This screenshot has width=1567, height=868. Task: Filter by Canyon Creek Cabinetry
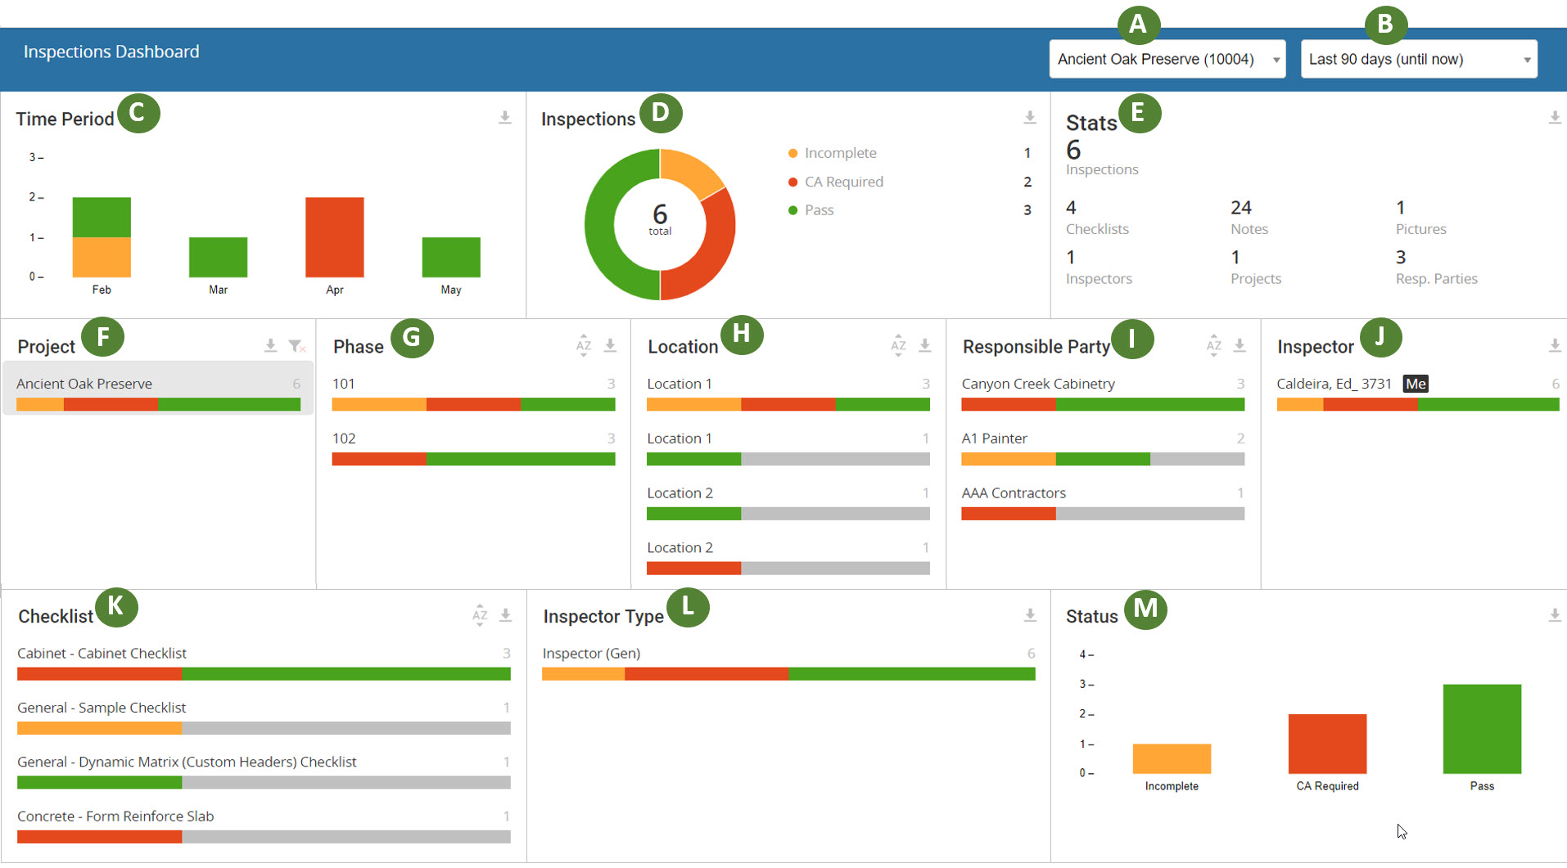1103,393
